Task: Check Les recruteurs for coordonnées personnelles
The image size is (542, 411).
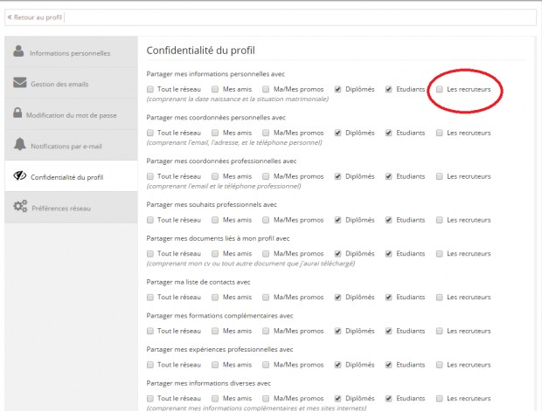Action: [x=440, y=133]
